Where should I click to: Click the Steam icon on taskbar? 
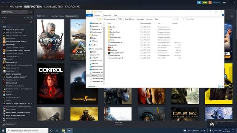coord(69,130)
